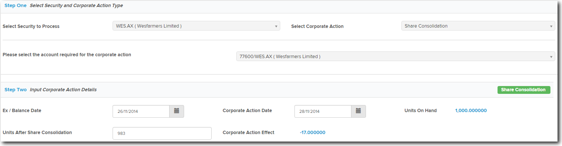The height and width of the screenshot is (146, 562).
Task: Select the Step One heading
Action: tap(16, 6)
